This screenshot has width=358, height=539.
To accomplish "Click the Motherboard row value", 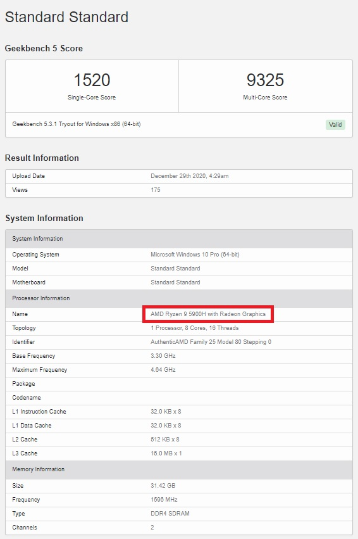I will tap(175, 282).
